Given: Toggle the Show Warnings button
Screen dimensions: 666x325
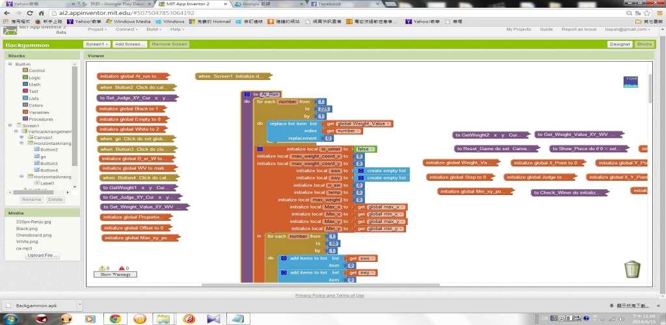Looking at the screenshot, I should 115,275.
